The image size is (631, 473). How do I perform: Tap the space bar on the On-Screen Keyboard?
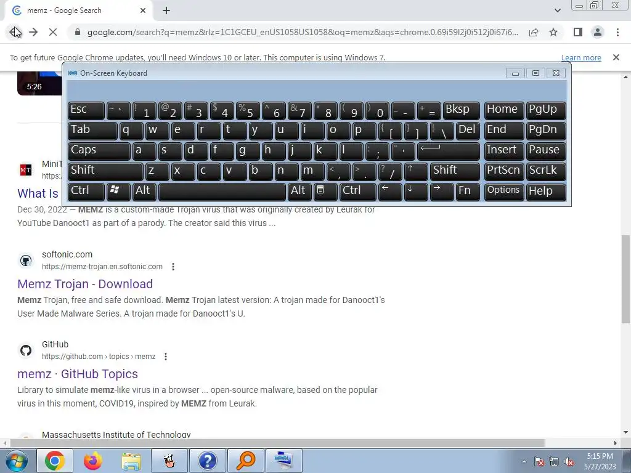pyautogui.click(x=222, y=192)
